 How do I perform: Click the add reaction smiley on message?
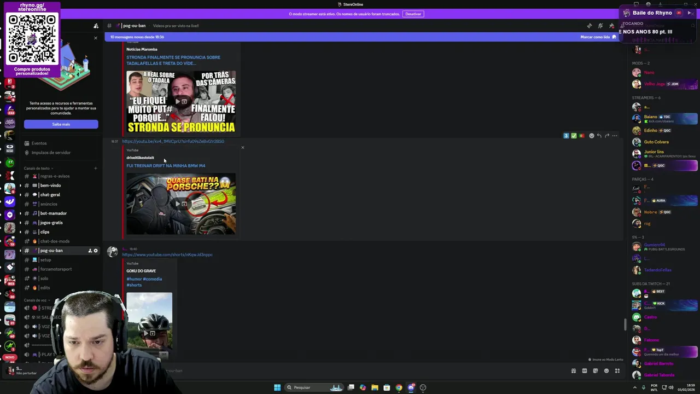591,136
